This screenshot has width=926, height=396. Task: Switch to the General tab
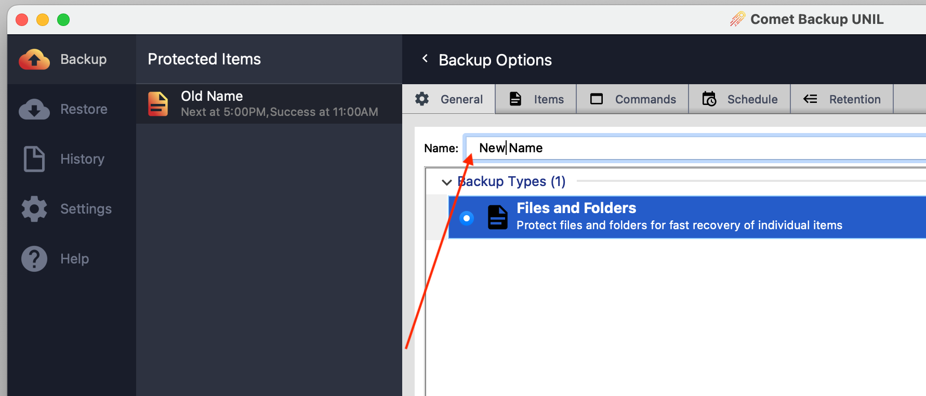[x=449, y=99]
